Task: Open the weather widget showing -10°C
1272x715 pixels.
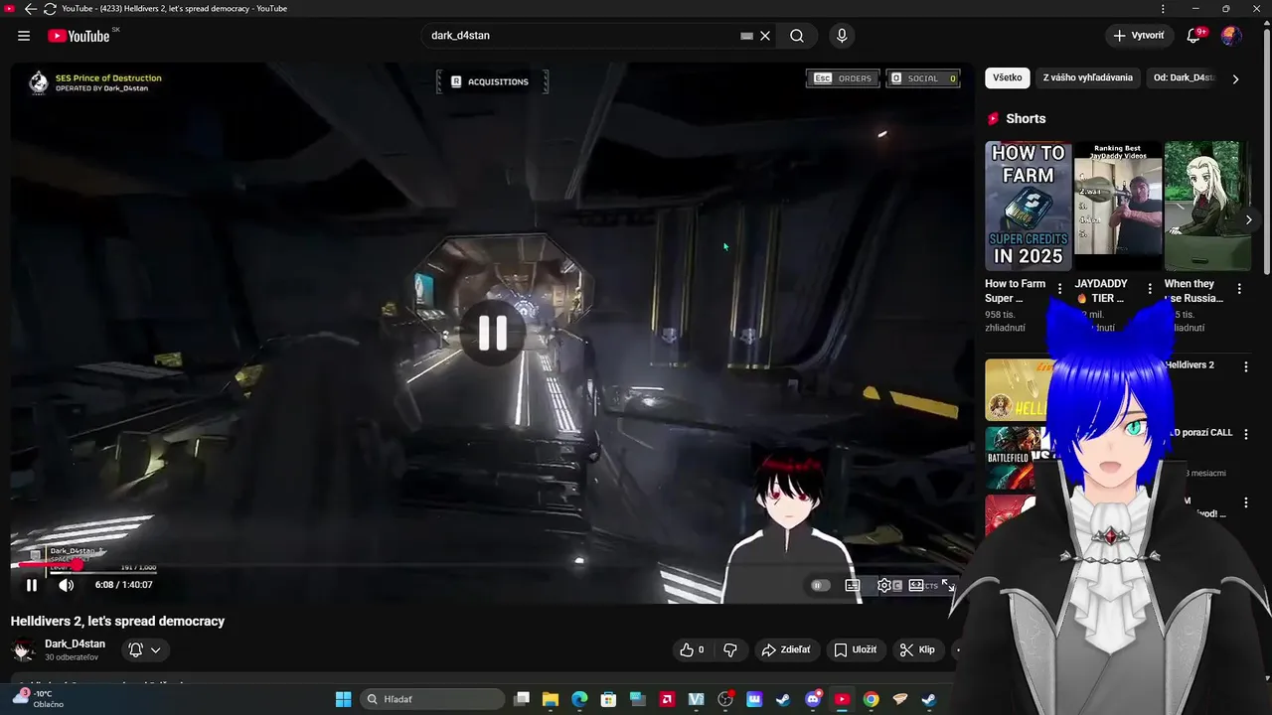Action: (40, 699)
